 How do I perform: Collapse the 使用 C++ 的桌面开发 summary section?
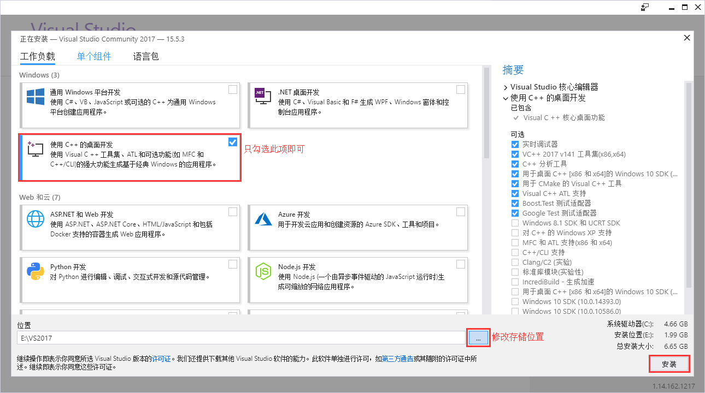click(x=505, y=98)
